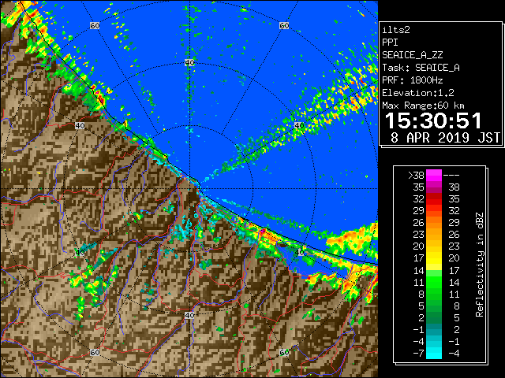The height and width of the screenshot is (378, 505).
Task: Click the 40 range label on land, west-southwest
Action: (80, 252)
